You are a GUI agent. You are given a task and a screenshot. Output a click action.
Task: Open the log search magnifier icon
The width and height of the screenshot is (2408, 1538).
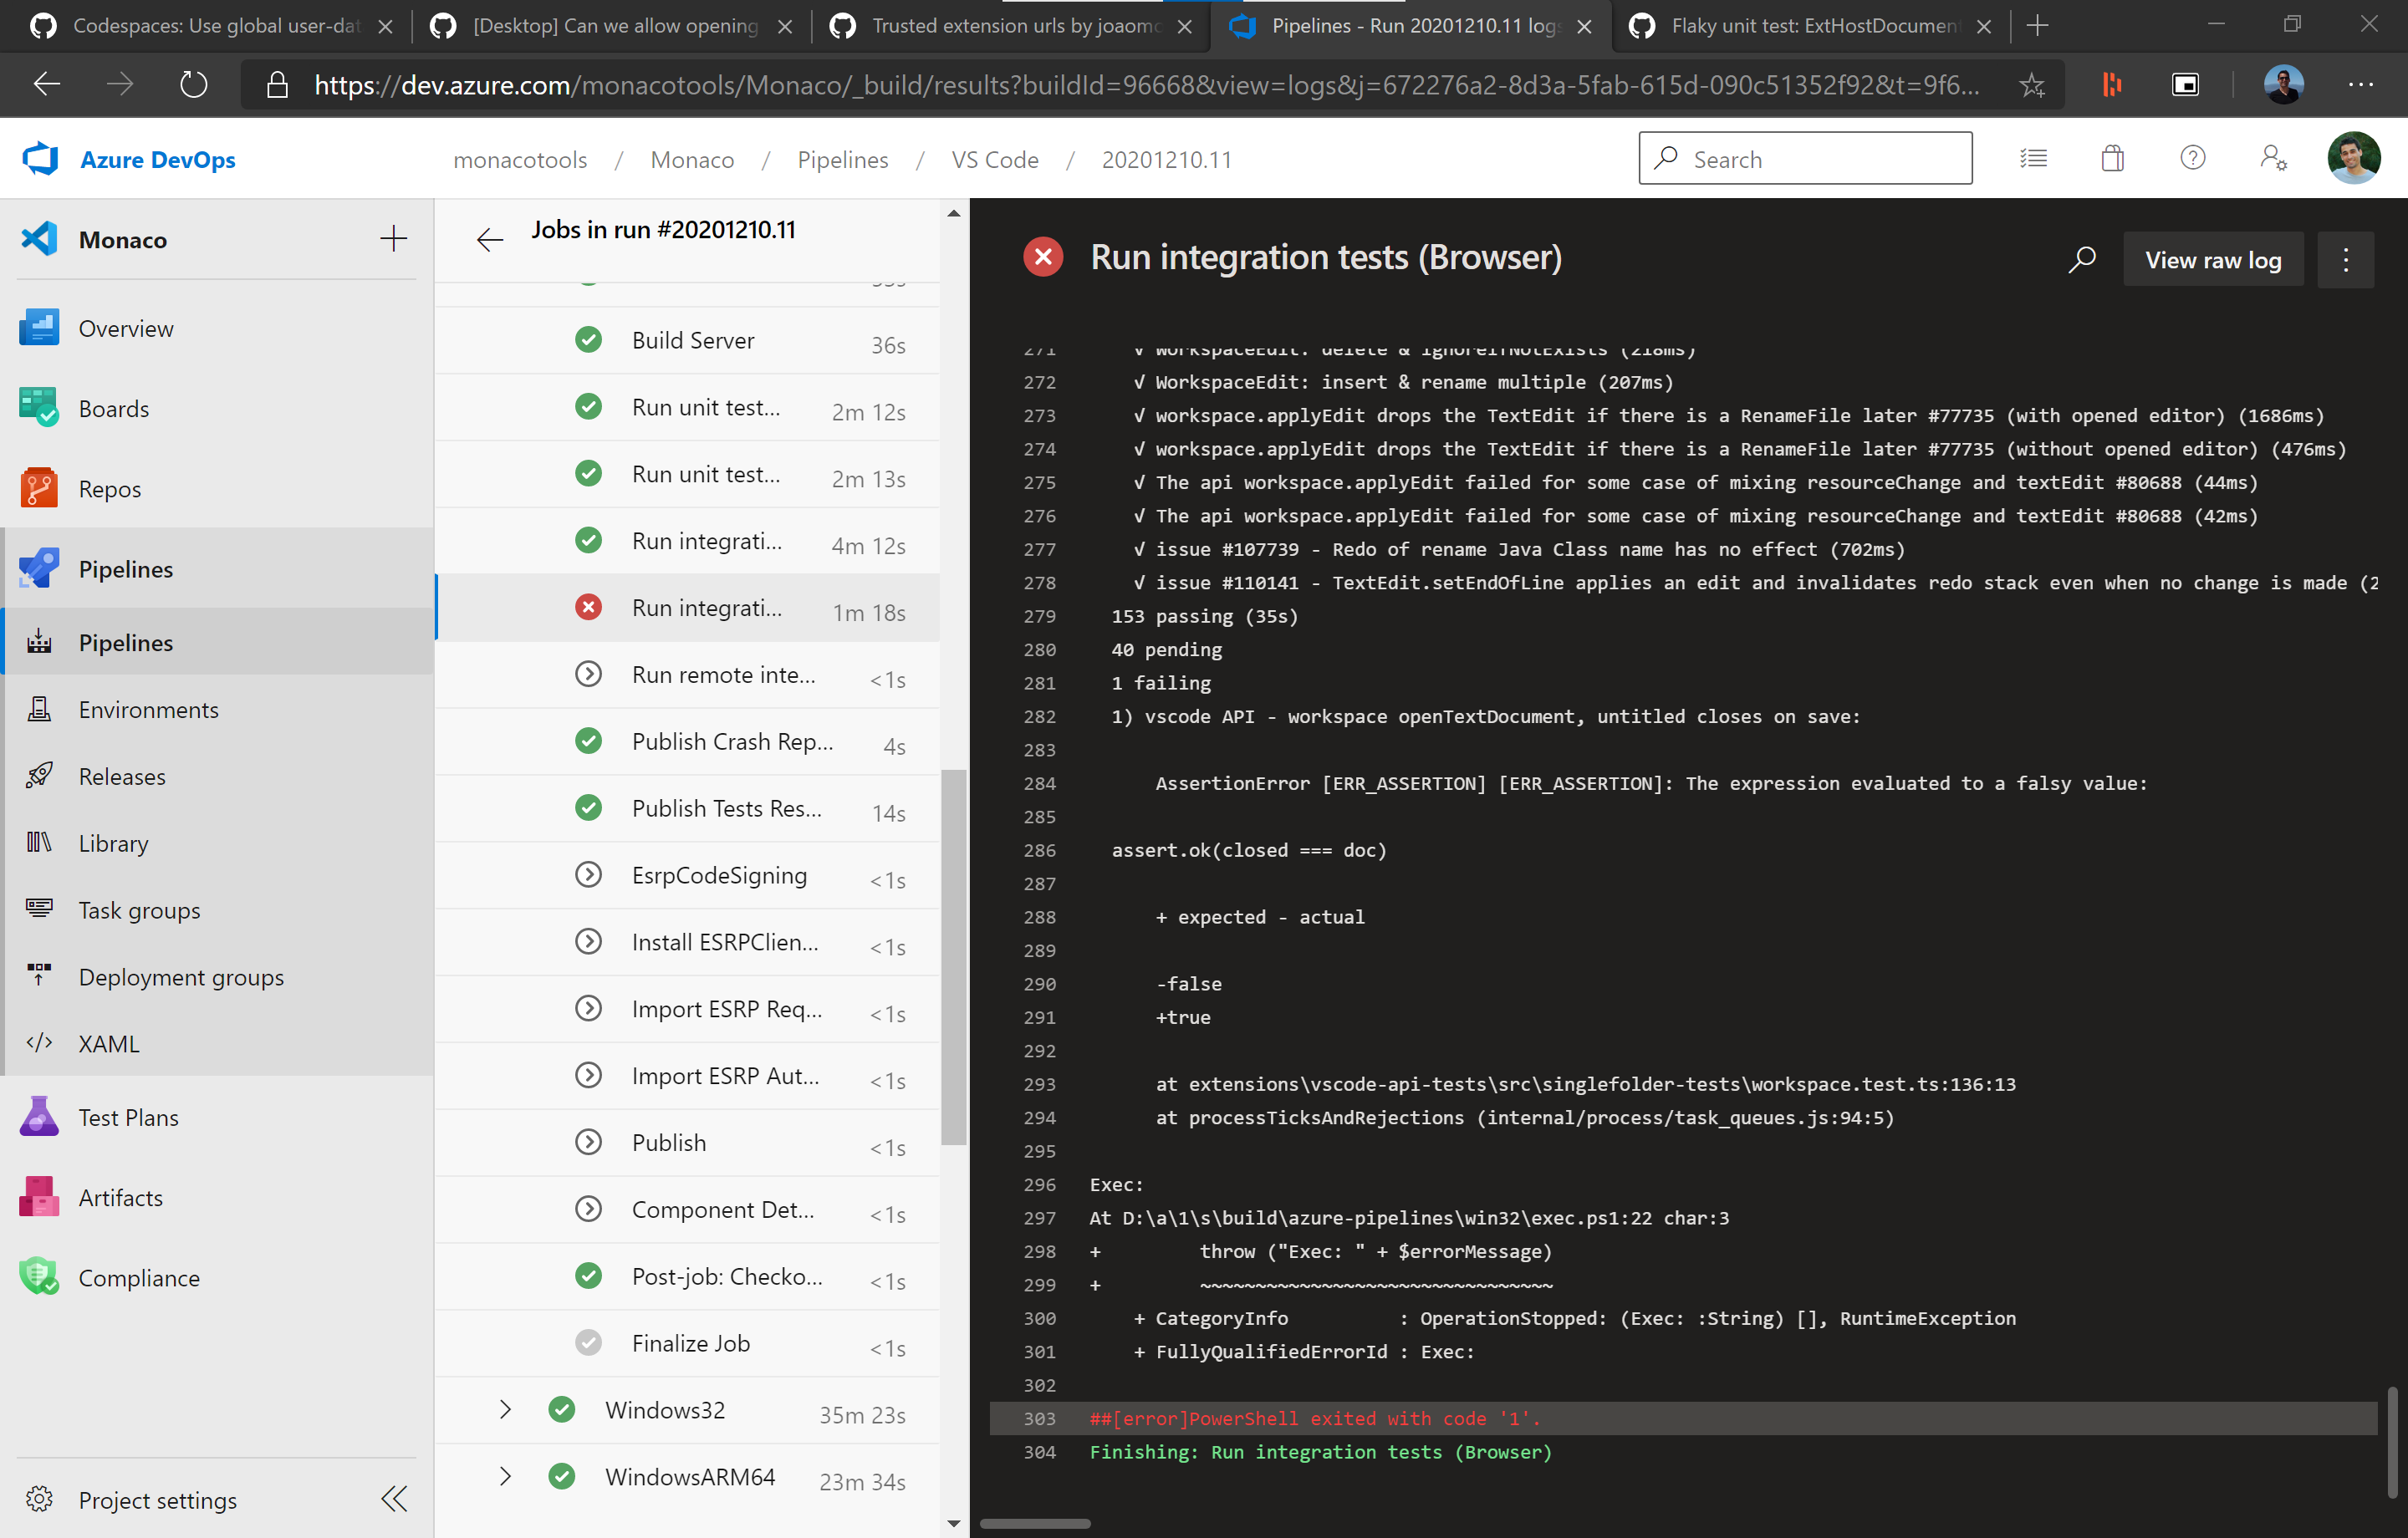(2082, 259)
